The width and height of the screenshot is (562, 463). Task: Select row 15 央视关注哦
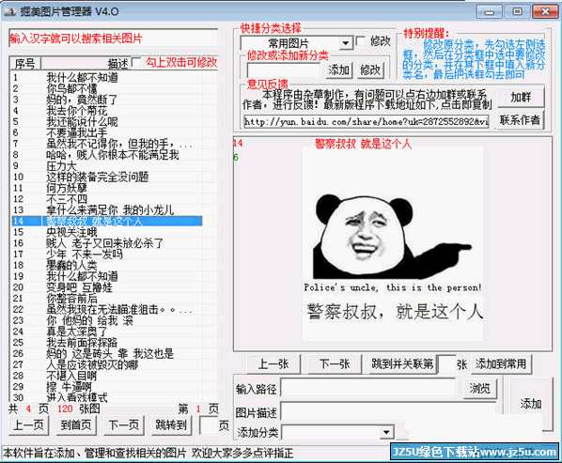pyautogui.click(x=107, y=232)
